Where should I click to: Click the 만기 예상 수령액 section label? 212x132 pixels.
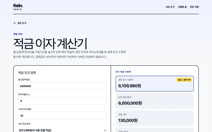click(123, 72)
